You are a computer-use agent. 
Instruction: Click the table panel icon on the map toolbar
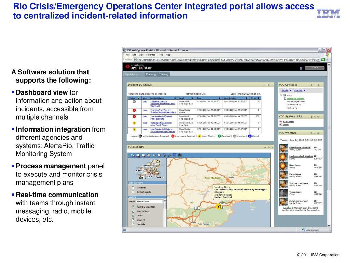coord(175,155)
